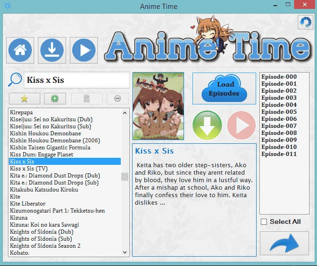This screenshot has width=317, height=266.
Task: Select Knights of Sidonia (Dub)
Action: [x=65, y=232]
